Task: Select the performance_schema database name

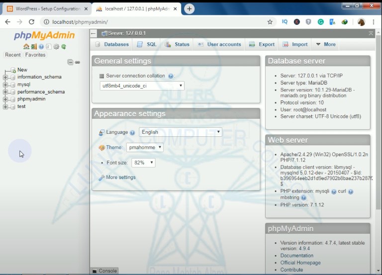Action: tap(41, 92)
